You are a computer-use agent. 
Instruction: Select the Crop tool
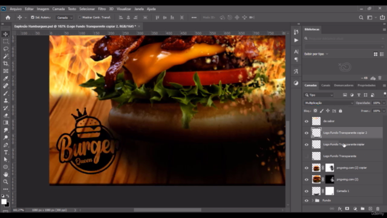[5, 64]
